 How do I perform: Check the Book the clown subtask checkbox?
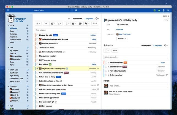point(106,67)
